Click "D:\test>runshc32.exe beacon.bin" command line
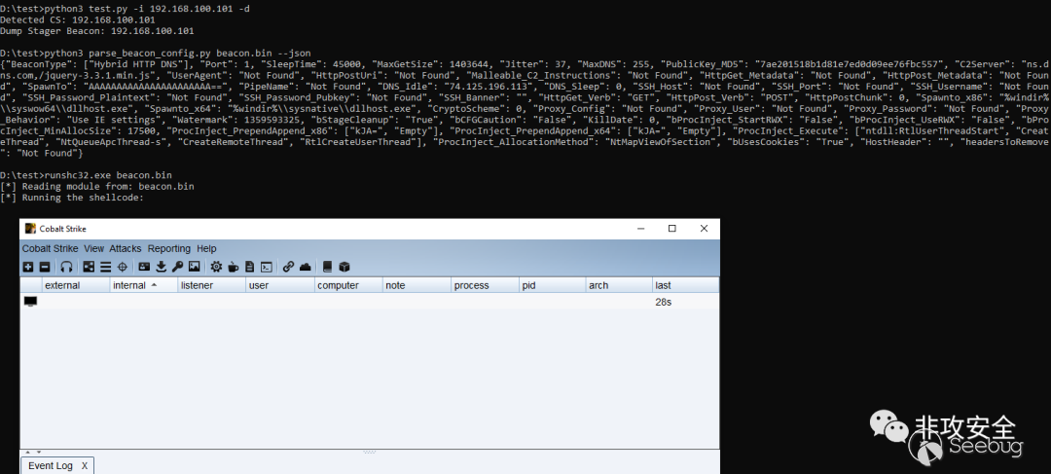The width and height of the screenshot is (1051, 474). [x=86, y=175]
